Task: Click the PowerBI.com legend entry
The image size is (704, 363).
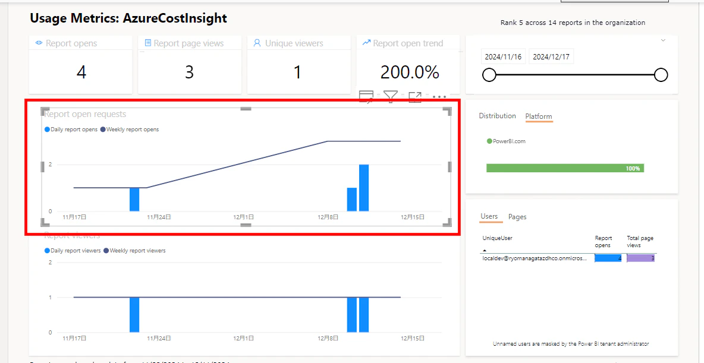Action: [506, 141]
